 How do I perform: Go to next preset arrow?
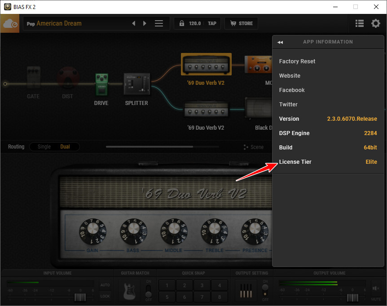click(x=145, y=23)
